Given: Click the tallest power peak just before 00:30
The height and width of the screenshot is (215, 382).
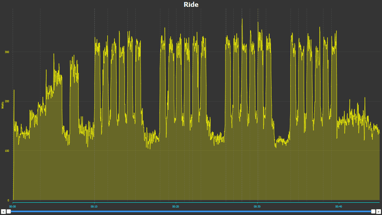Looking at the screenshot, I should tap(242, 20).
